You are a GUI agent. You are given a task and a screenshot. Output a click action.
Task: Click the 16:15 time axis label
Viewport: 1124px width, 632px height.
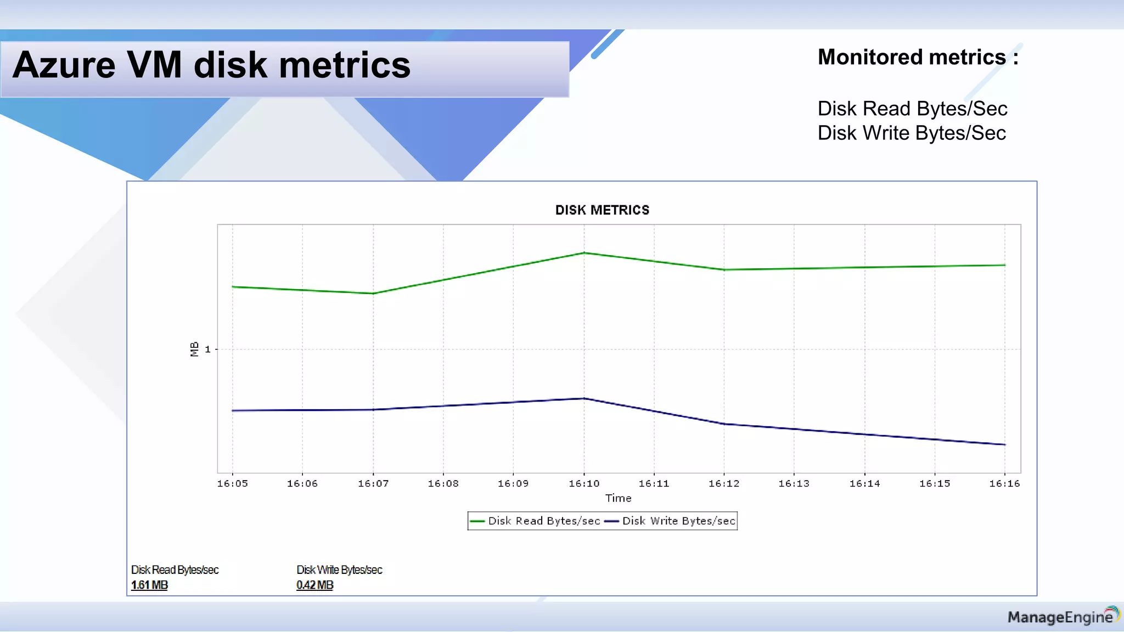(x=935, y=483)
